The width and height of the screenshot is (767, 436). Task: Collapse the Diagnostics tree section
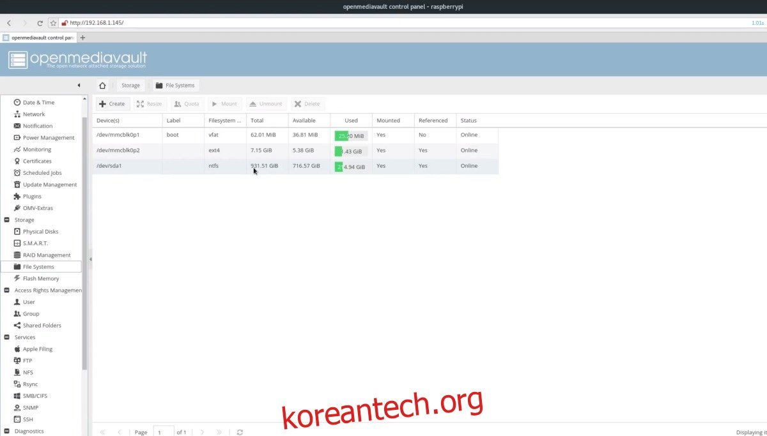(x=7, y=432)
